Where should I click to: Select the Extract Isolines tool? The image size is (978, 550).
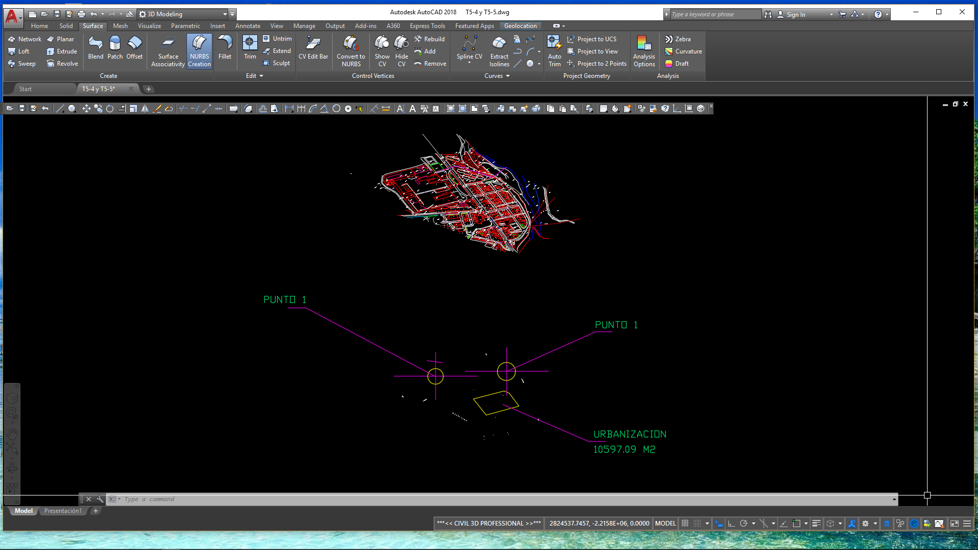point(499,51)
